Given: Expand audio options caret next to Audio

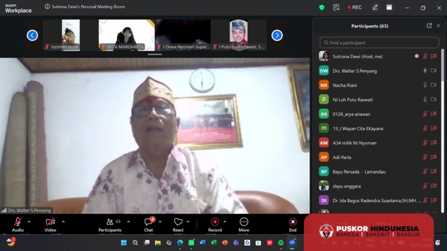Looking at the screenshot, I should coord(29,222).
